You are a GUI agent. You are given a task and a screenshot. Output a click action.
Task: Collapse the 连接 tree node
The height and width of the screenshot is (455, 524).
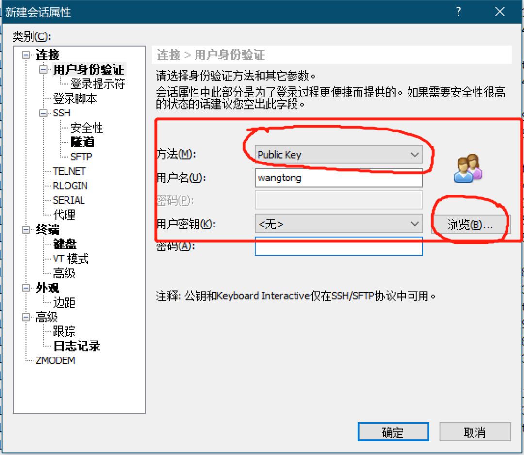[x=26, y=55]
